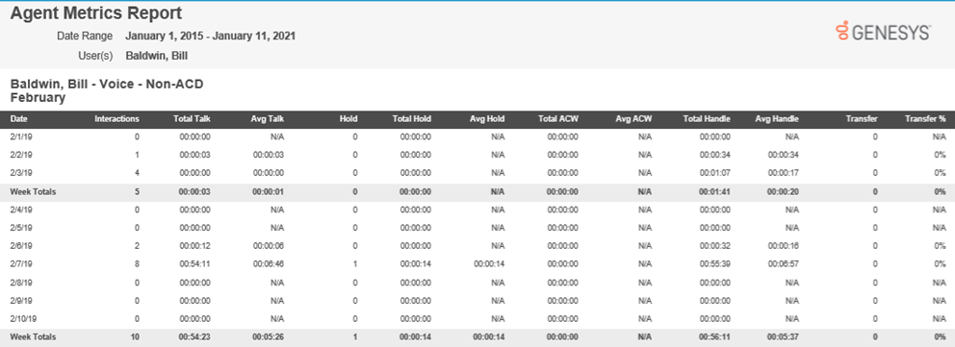The image size is (955, 347).
Task: Click the Total Handle column header
Action: [707, 119]
